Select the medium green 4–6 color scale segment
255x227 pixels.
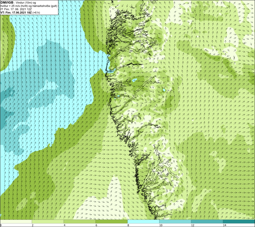pyautogui.click(x=80, y=222)
